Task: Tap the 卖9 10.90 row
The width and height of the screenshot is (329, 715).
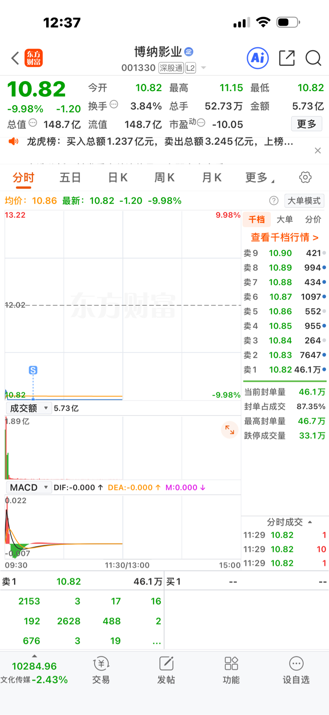Action: pos(285,253)
